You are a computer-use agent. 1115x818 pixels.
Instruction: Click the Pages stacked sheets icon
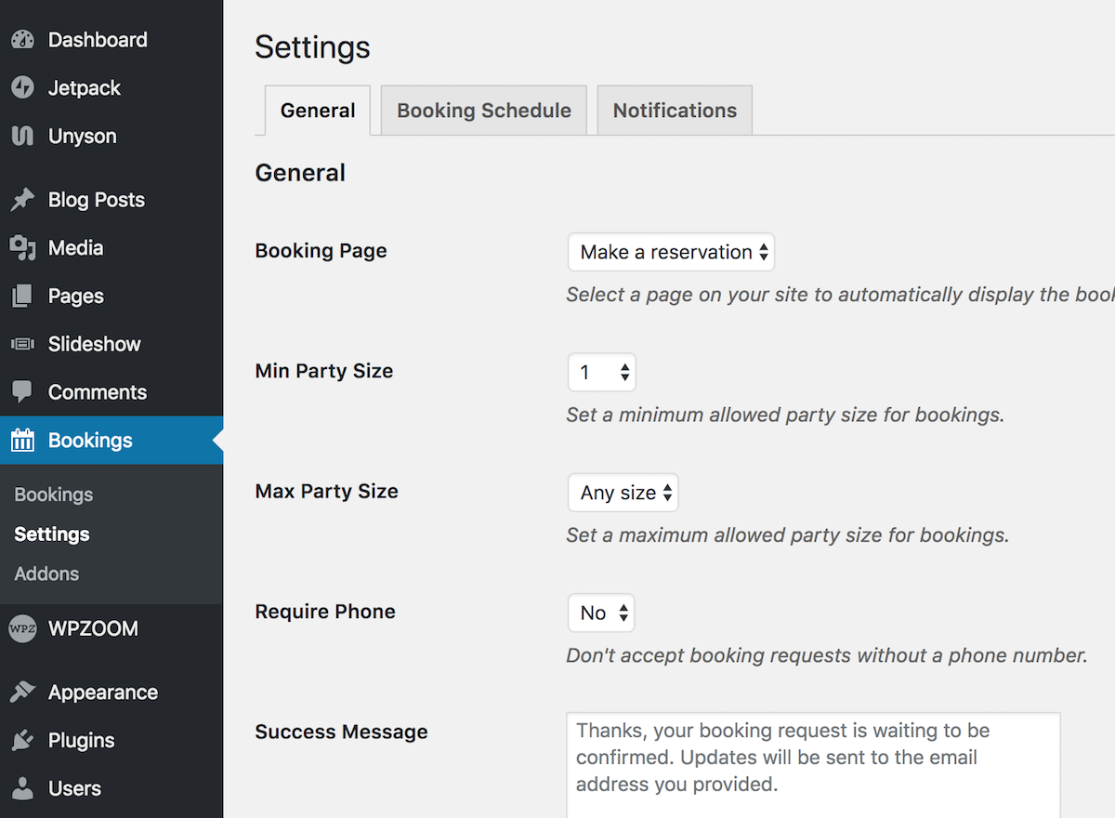click(x=22, y=297)
